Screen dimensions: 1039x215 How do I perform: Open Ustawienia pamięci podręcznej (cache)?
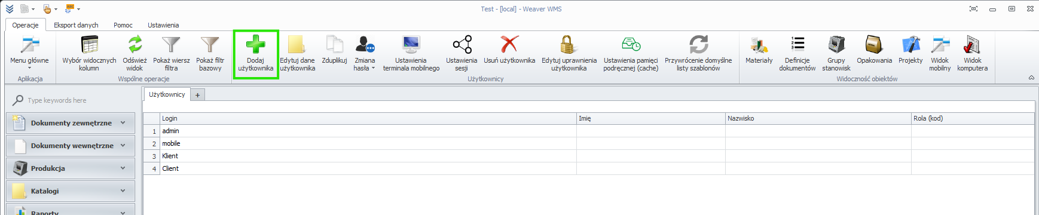point(631,53)
